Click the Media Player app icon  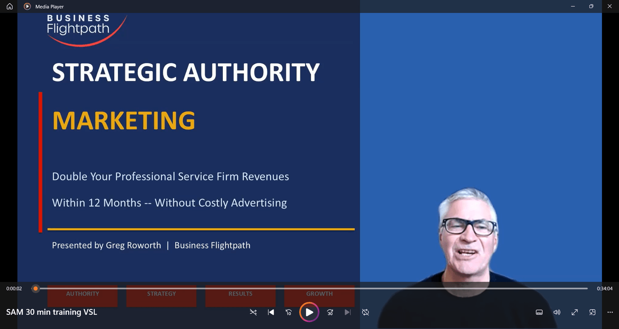pyautogui.click(x=27, y=7)
